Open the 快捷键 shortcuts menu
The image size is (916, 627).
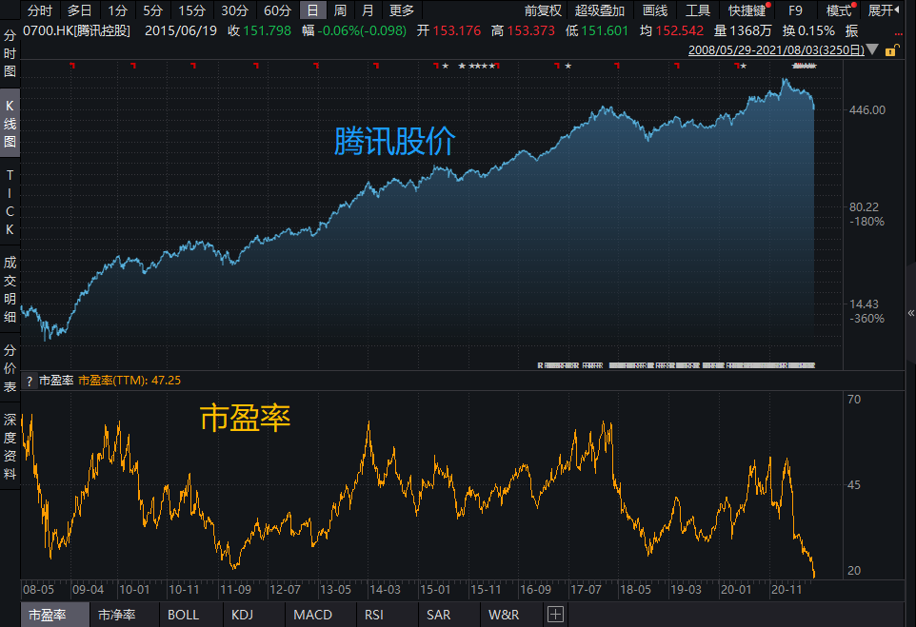[x=748, y=10]
